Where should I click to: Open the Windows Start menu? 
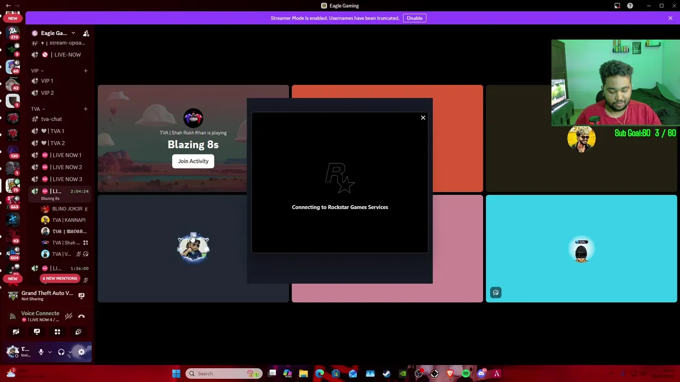[176, 374]
